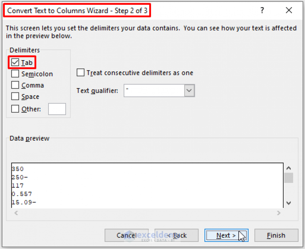The image size is (305, 249).
Task: Click the Other delimiter text field
Action: coord(57,109)
